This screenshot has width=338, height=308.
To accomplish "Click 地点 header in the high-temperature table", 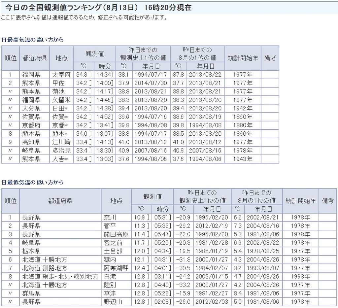I will point(61,58).
